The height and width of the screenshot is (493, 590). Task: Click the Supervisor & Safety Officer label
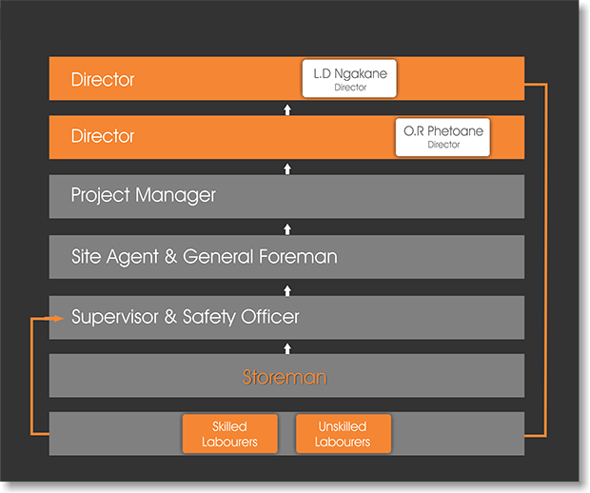coord(186,317)
